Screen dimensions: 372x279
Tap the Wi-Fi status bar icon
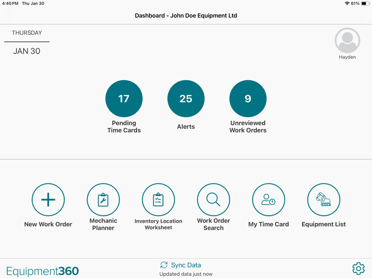347,3
